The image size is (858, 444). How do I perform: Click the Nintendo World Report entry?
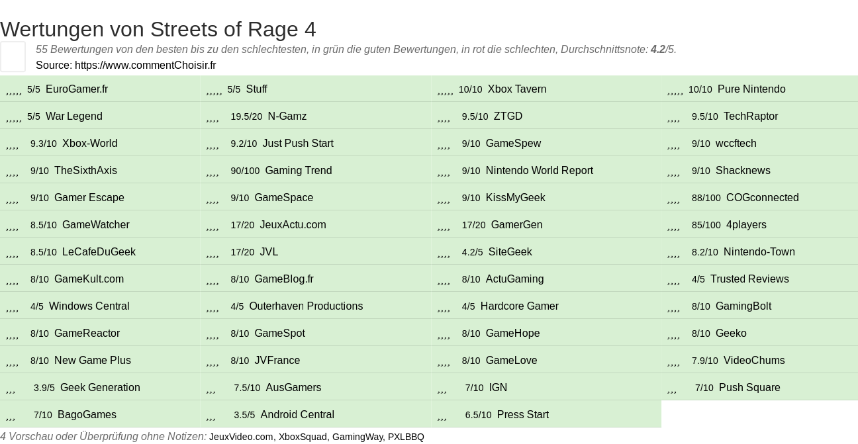[x=540, y=170]
